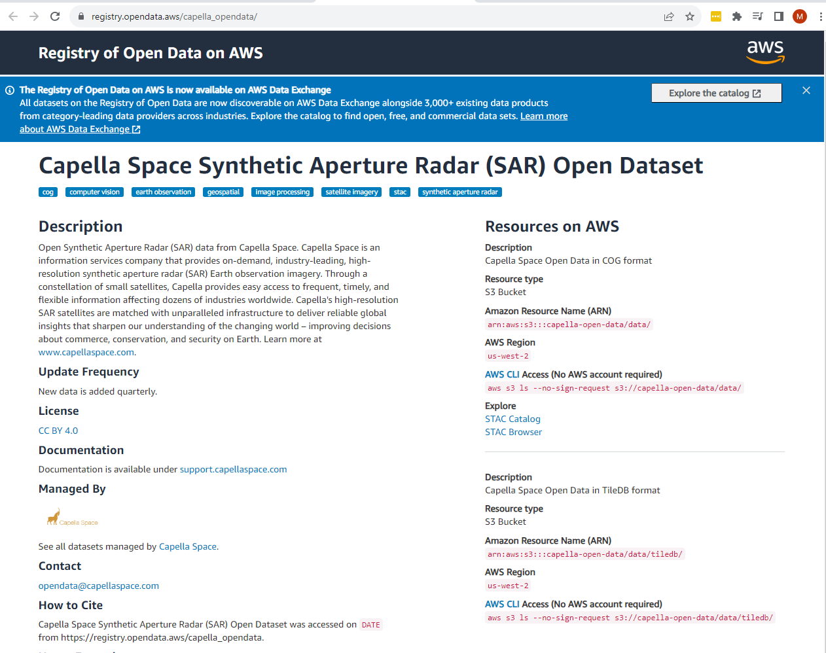Select the earth observation tag
Viewport: 826px width, 653px height.
tap(164, 192)
